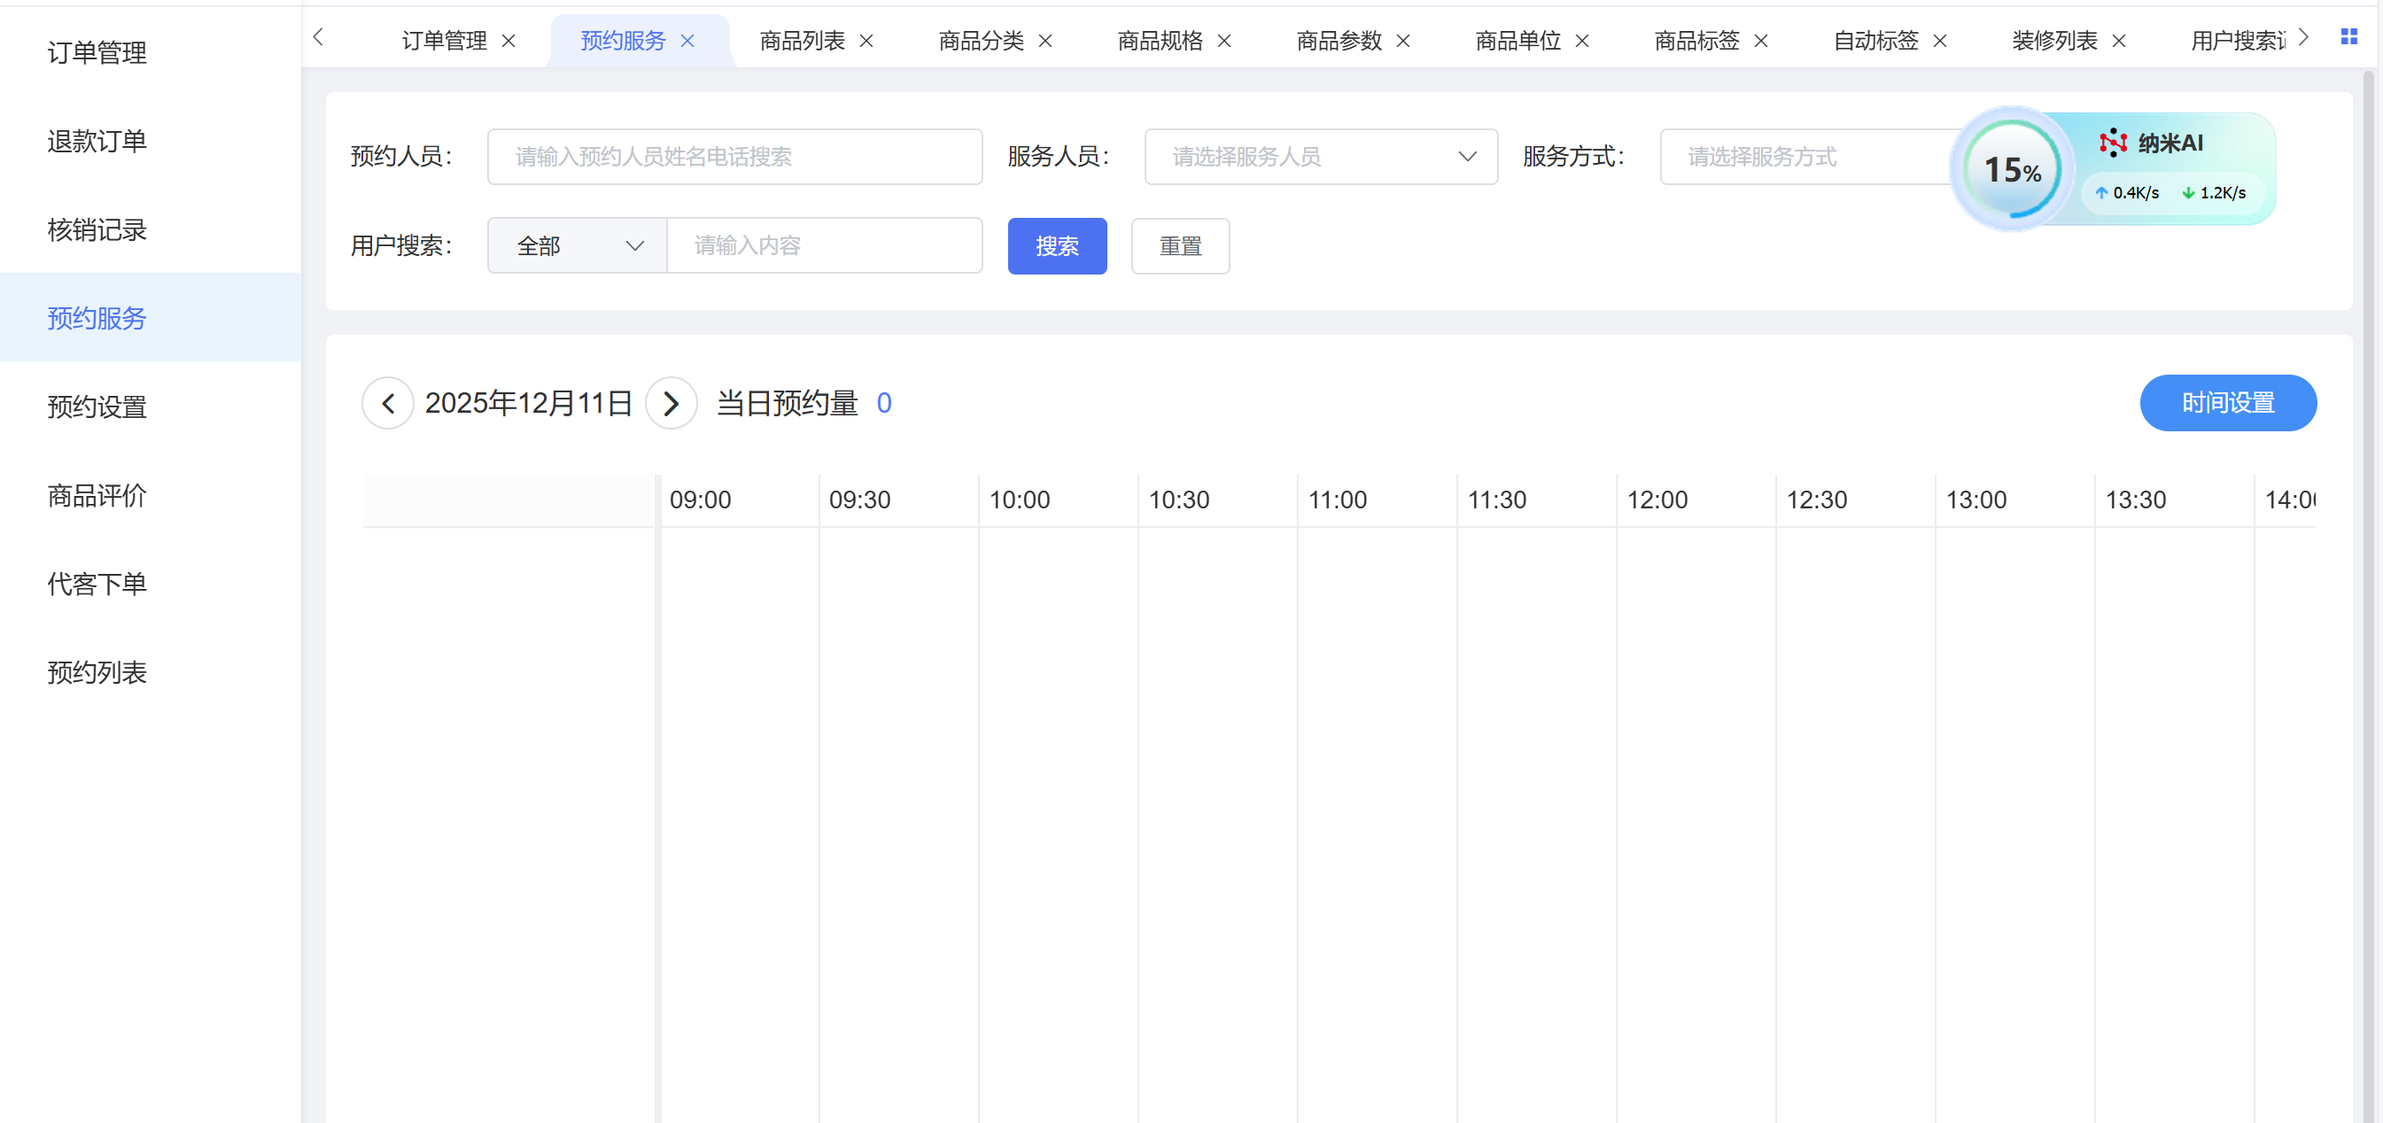Viewport: 2383px width, 1123px height.
Task: Click the blue 搜索 button
Action: [1057, 246]
